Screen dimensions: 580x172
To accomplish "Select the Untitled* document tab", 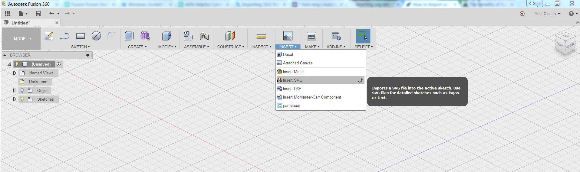I will tap(30, 23).
